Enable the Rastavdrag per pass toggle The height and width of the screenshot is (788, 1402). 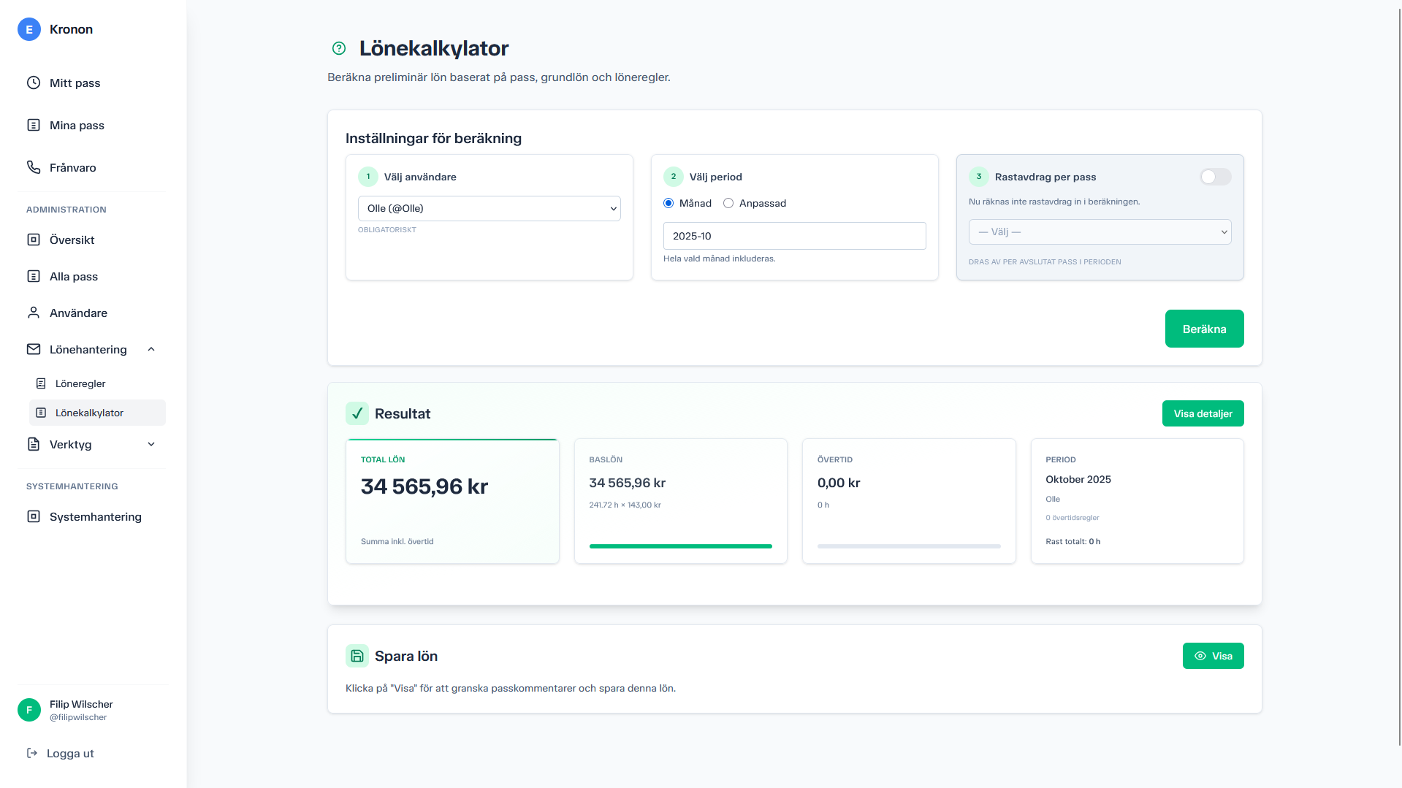pyautogui.click(x=1215, y=177)
